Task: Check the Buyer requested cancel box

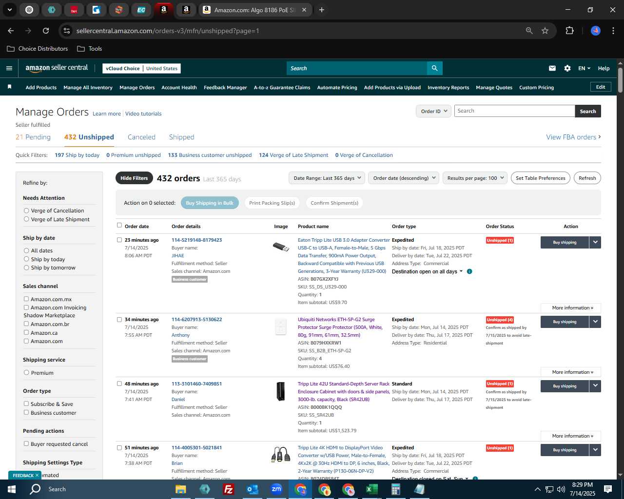Action: [x=26, y=443]
